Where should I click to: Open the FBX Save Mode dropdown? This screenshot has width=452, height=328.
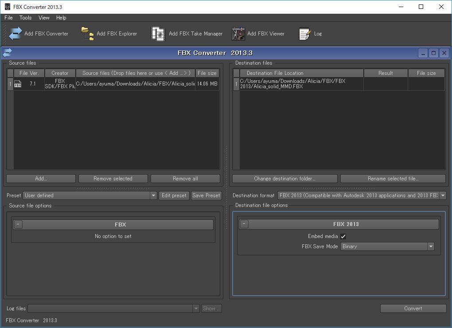click(431, 246)
